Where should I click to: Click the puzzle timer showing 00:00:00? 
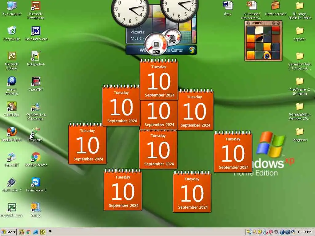click(x=257, y=23)
